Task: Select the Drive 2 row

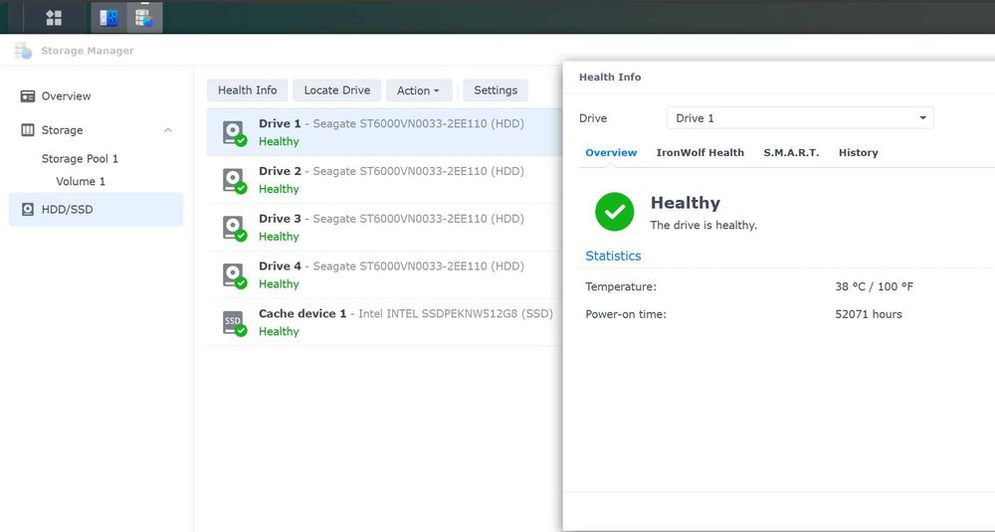Action: click(384, 180)
